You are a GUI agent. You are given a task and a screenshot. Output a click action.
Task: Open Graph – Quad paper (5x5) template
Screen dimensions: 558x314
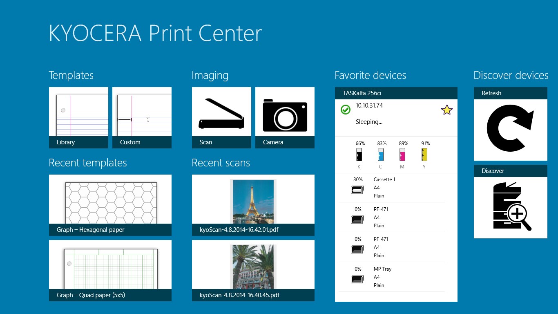coord(110,271)
